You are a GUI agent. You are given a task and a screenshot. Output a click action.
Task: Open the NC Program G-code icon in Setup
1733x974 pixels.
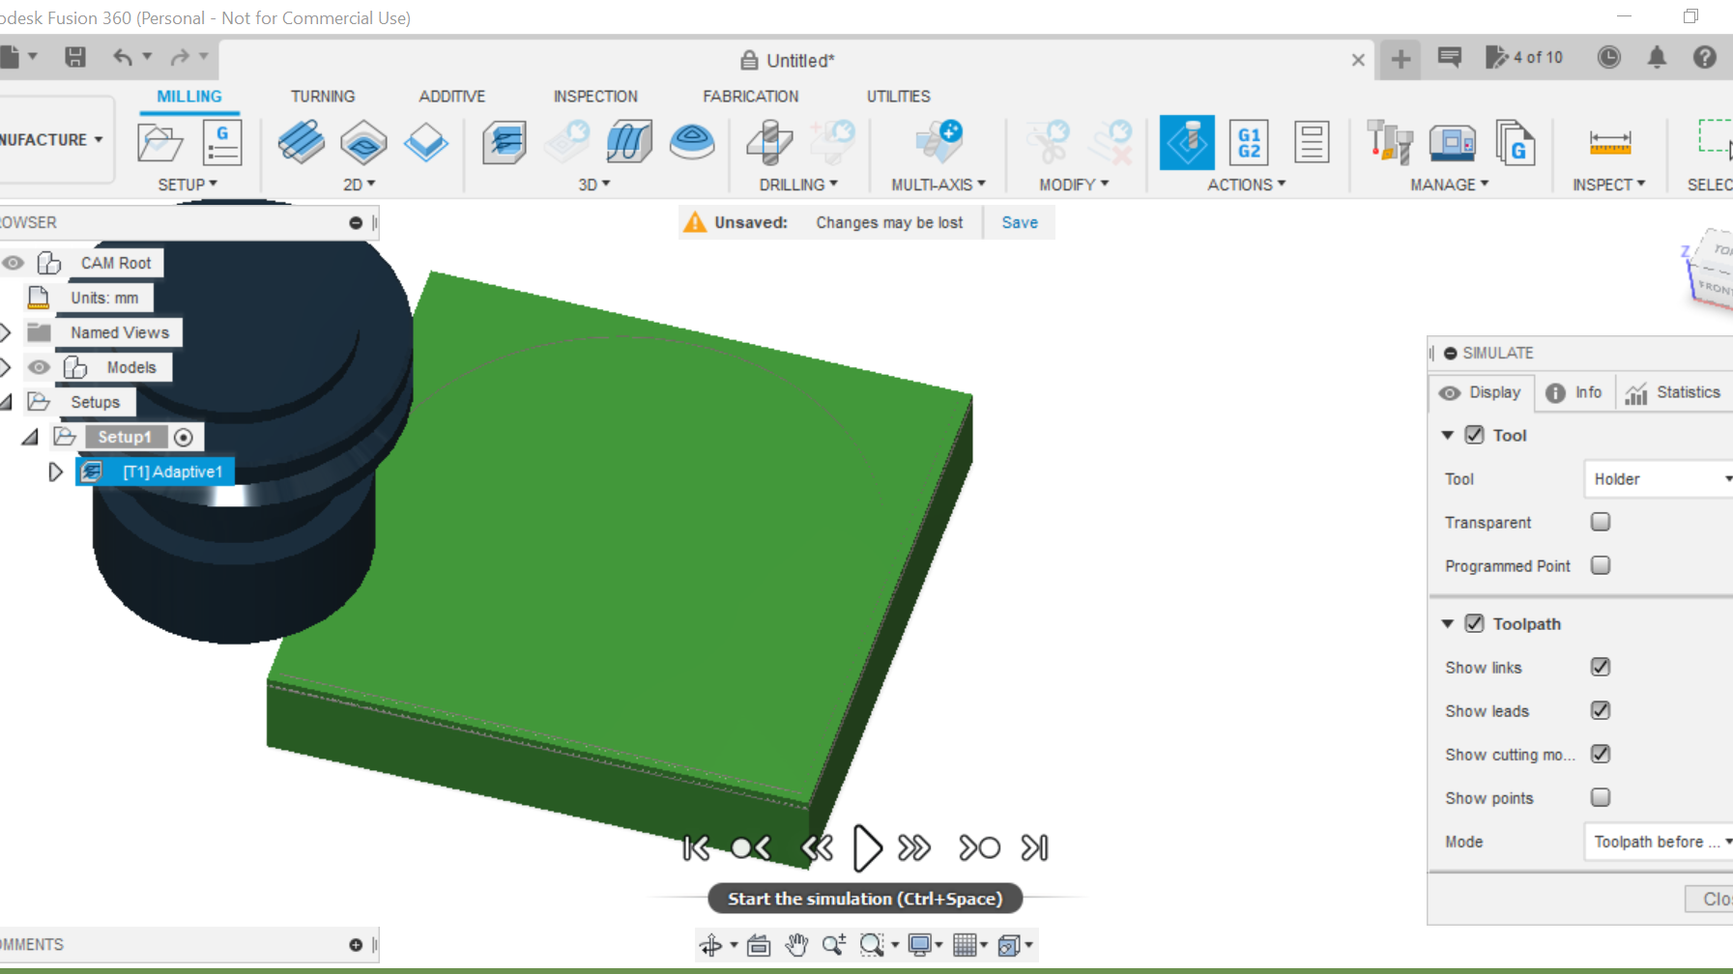pos(222,143)
